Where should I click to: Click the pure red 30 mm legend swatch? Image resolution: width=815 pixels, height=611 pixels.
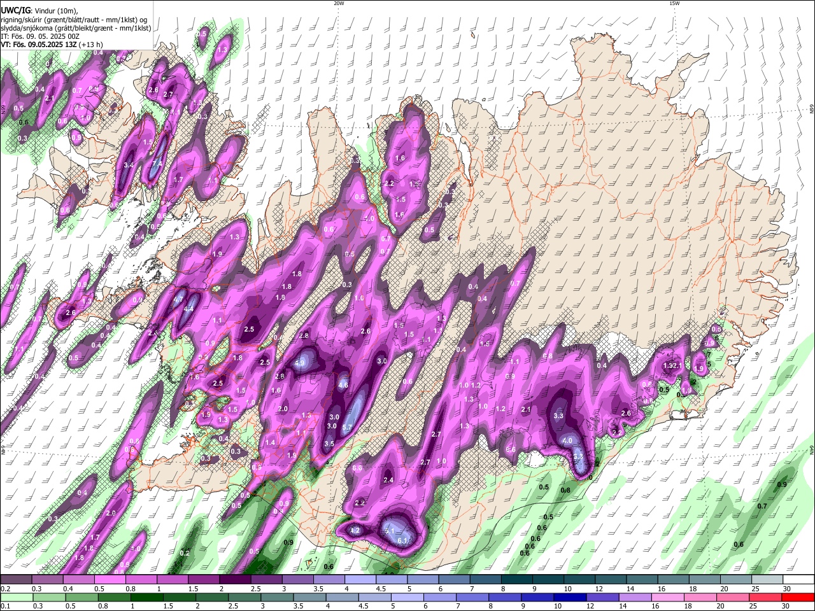pos(799,597)
